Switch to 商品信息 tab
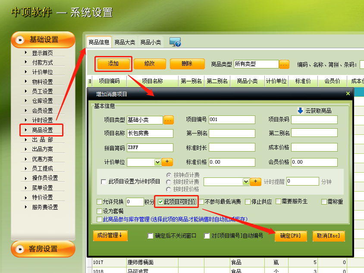The image size is (364, 273). click(99, 42)
